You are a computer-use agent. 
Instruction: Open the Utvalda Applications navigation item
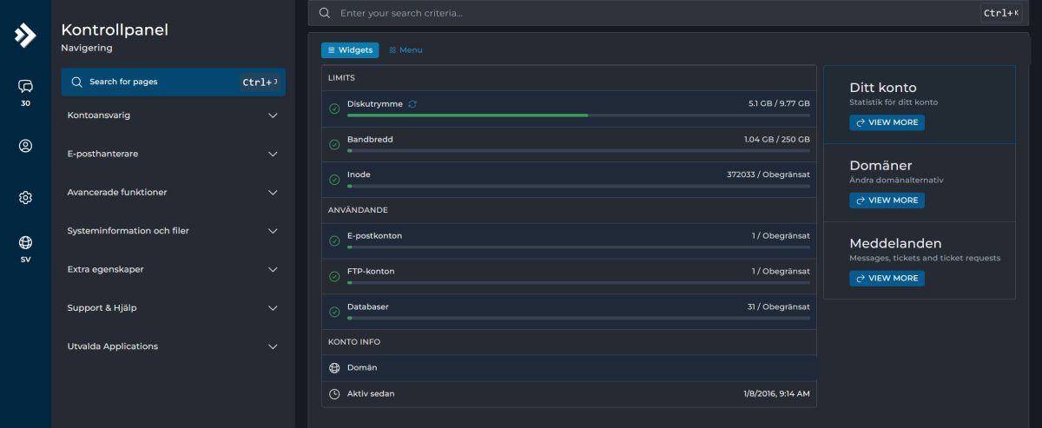pos(173,346)
